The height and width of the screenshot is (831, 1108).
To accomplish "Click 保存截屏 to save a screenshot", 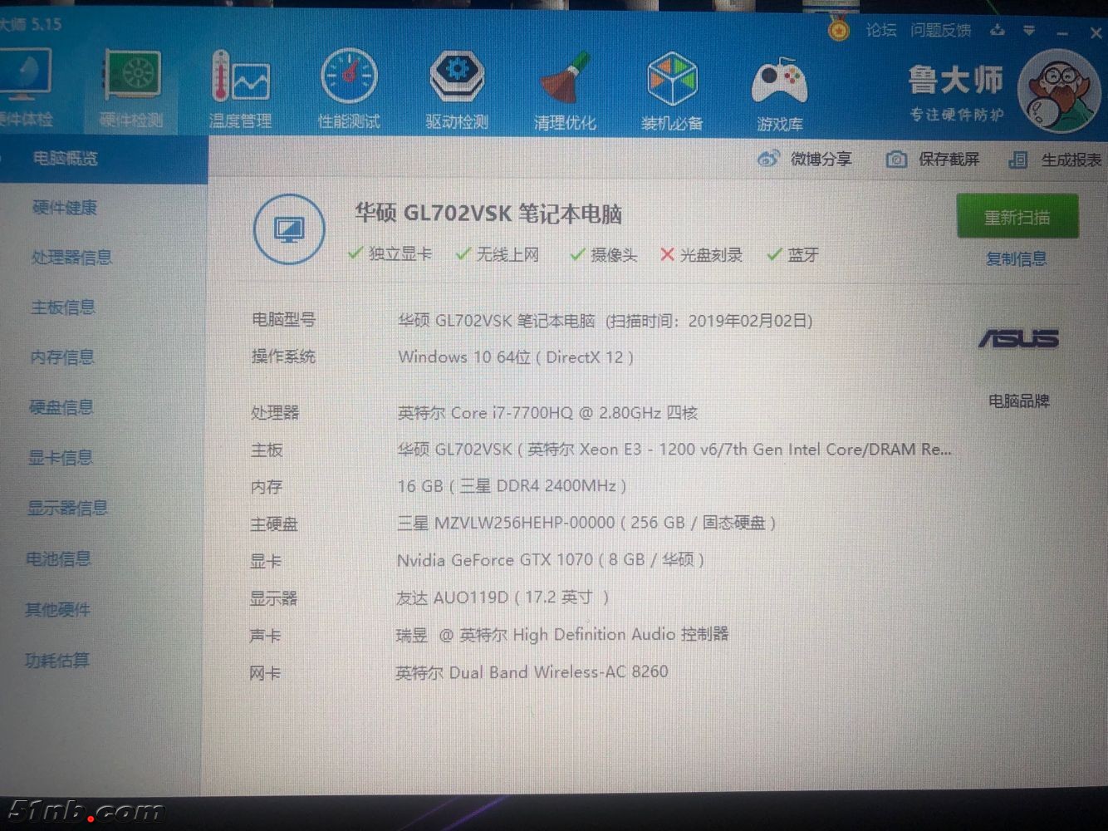I will 933,160.
